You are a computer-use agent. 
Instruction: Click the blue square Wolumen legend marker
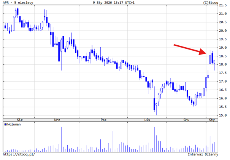pos(5,125)
